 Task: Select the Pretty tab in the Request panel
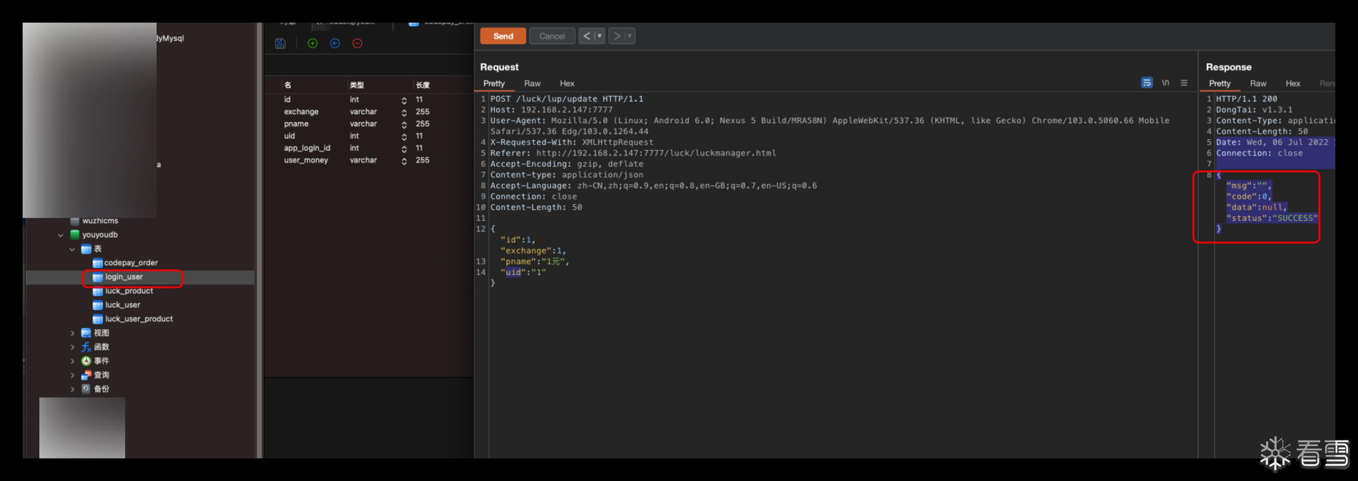(494, 83)
